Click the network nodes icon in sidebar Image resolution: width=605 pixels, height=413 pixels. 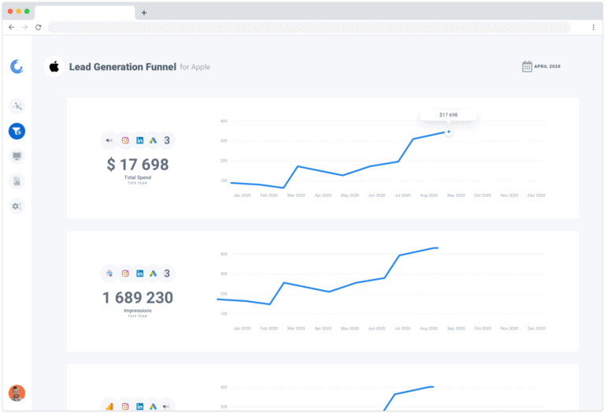point(17,106)
